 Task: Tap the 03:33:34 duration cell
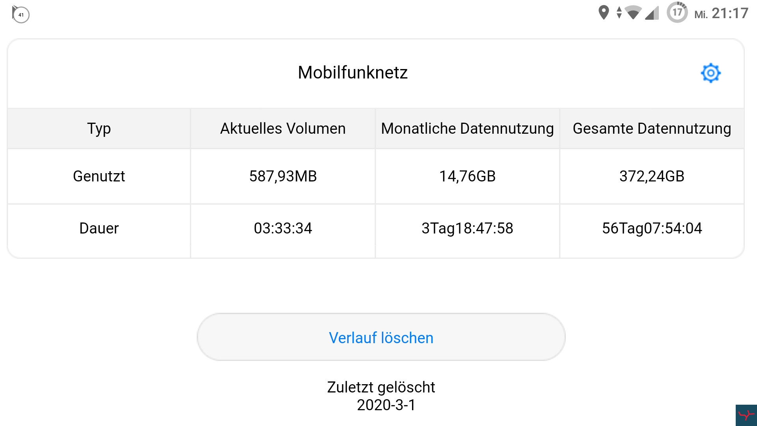283,228
